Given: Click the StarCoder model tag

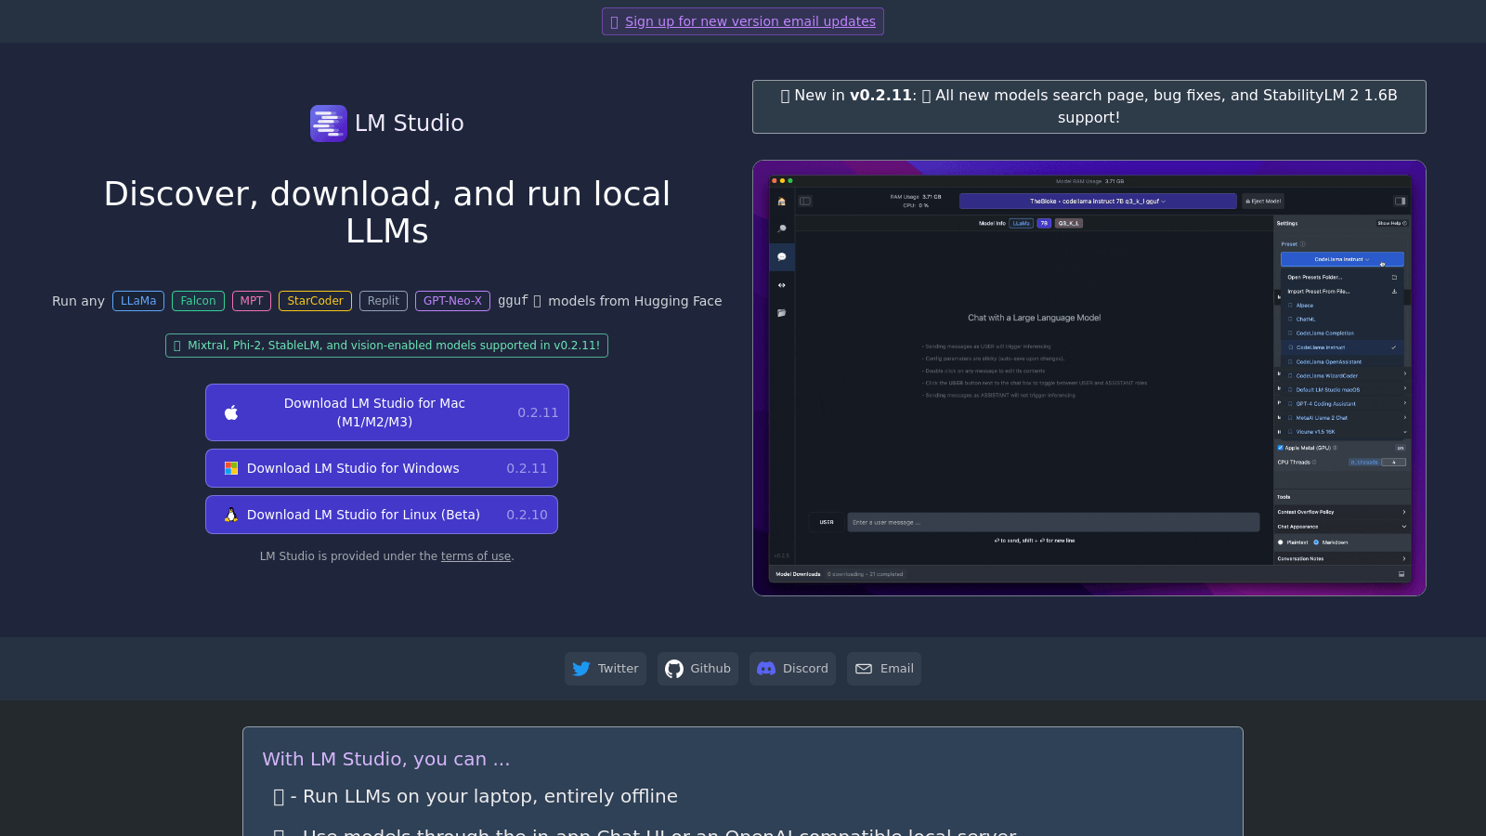Looking at the screenshot, I should pyautogui.click(x=315, y=301).
